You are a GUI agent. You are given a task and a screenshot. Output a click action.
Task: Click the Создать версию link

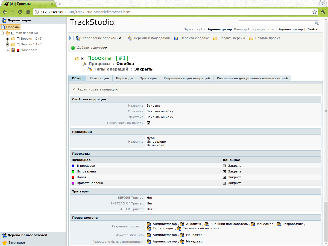coord(232,38)
